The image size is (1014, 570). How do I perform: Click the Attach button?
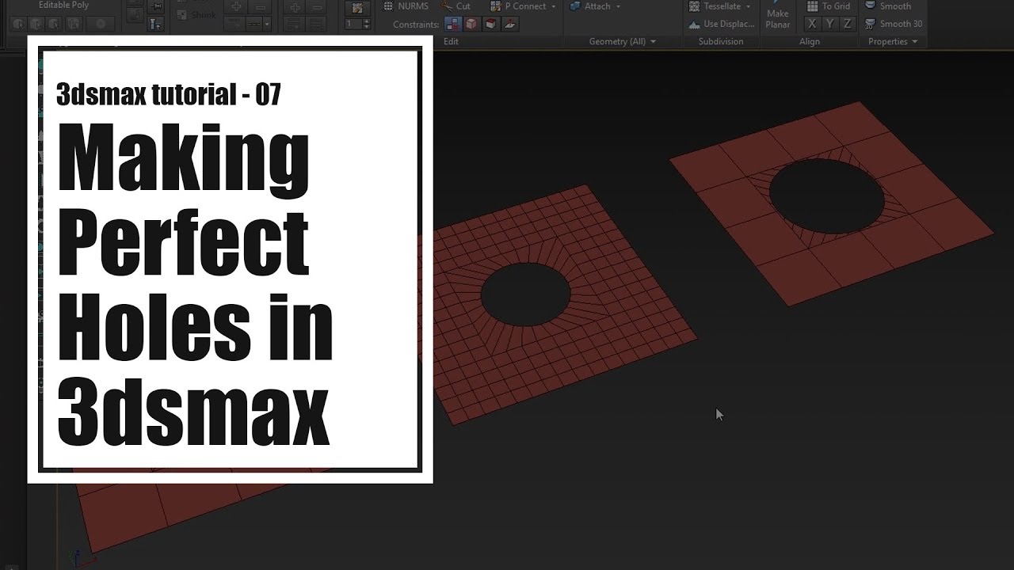pyautogui.click(x=590, y=6)
